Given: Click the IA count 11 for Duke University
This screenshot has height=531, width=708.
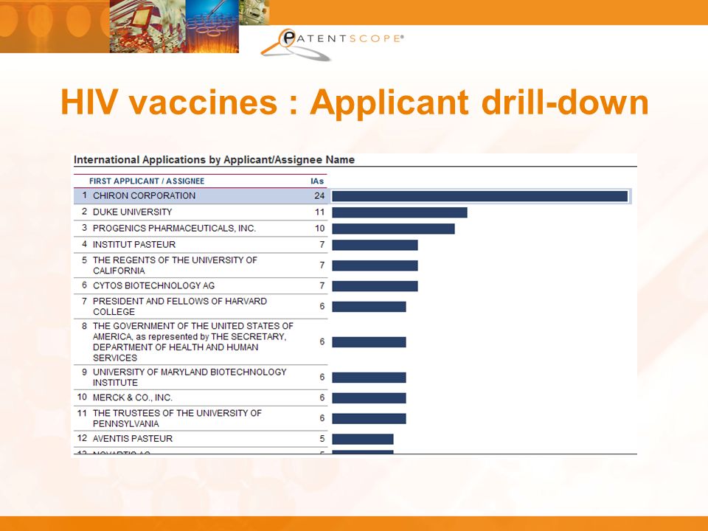Looking at the screenshot, I should point(319,212).
